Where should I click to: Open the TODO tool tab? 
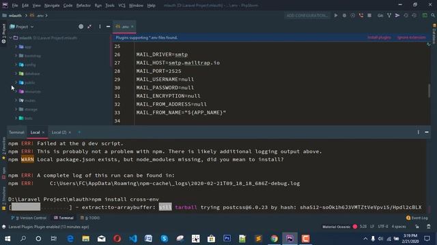point(90,218)
